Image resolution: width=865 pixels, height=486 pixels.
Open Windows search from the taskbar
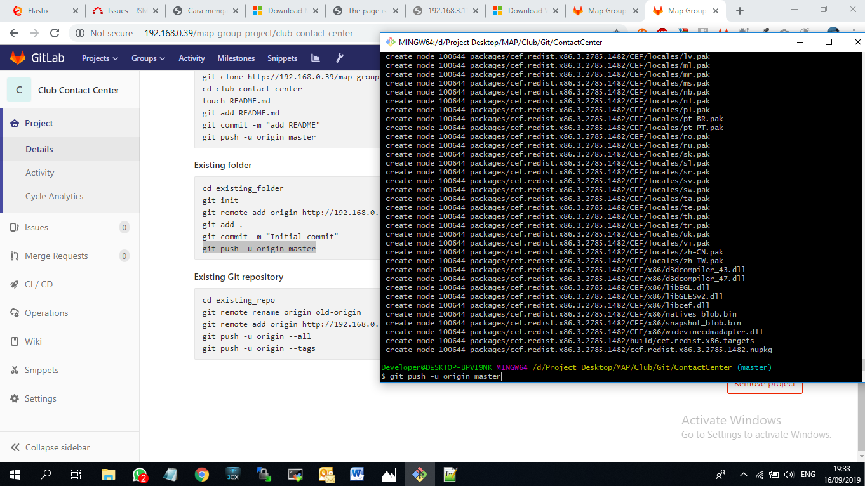(46, 474)
